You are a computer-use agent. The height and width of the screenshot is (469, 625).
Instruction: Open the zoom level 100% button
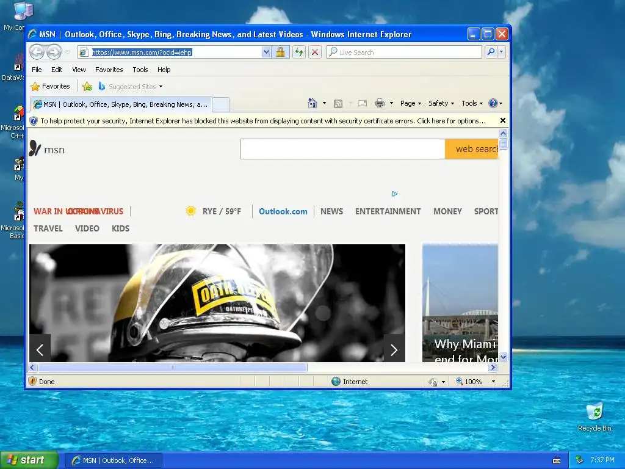(469, 381)
